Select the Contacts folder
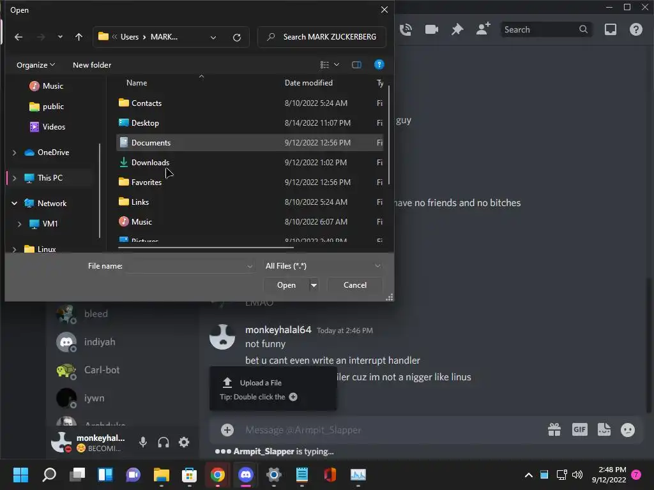This screenshot has height=490, width=654. click(250, 103)
